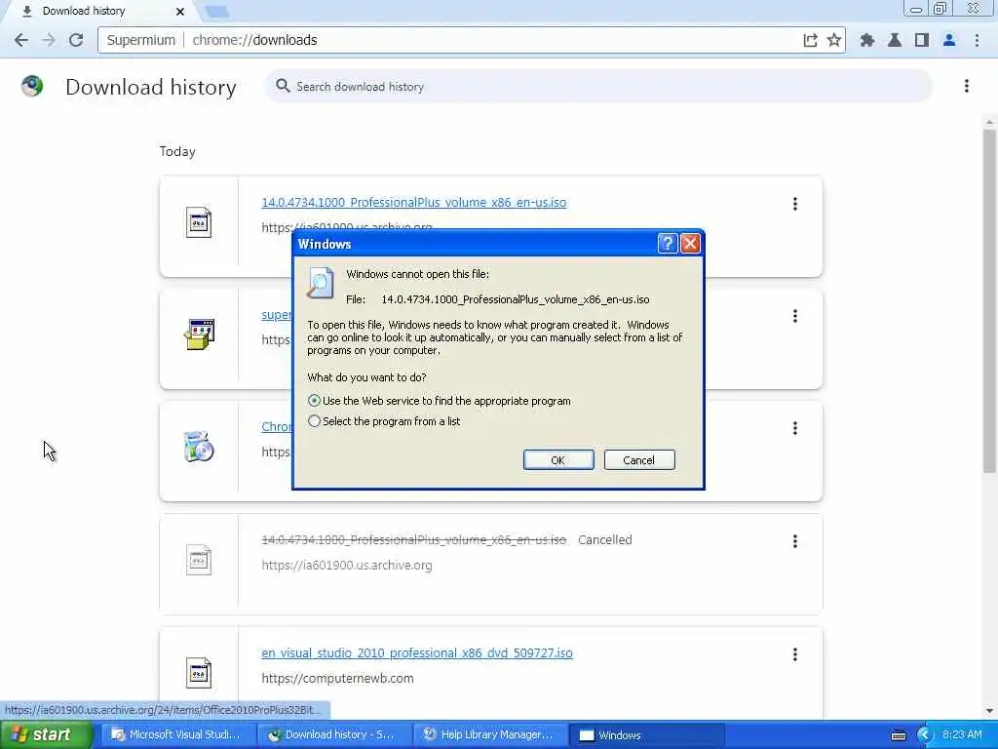Click the https://computernewb.com source text

pos(337,679)
